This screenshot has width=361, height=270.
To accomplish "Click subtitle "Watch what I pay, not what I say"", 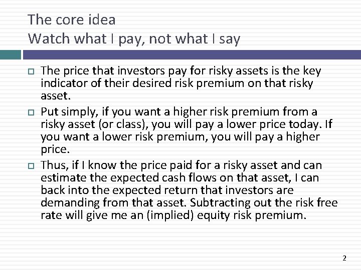I will pos(134,38).
